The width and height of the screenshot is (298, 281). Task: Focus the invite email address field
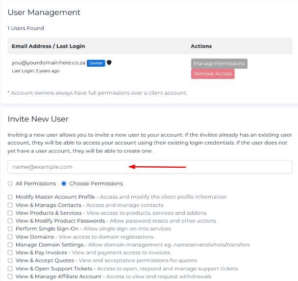coord(150,167)
